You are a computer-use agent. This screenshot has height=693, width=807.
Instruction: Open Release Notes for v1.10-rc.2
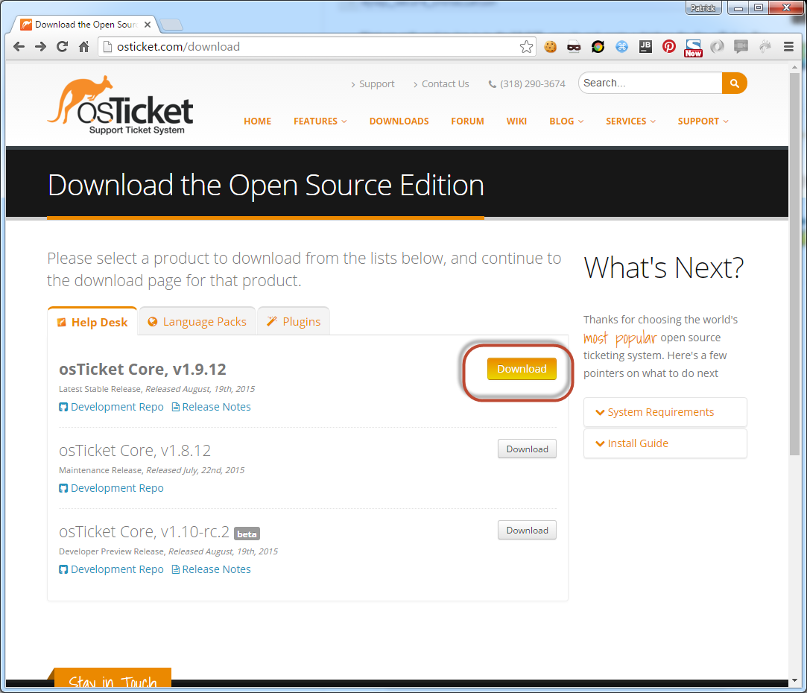211,569
